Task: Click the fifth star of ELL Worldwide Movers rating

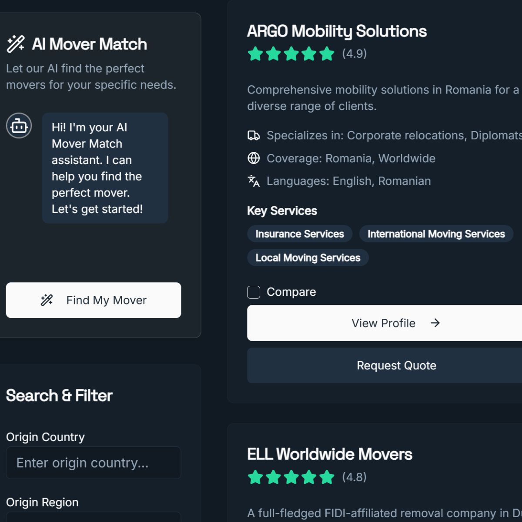Action: pos(327,477)
